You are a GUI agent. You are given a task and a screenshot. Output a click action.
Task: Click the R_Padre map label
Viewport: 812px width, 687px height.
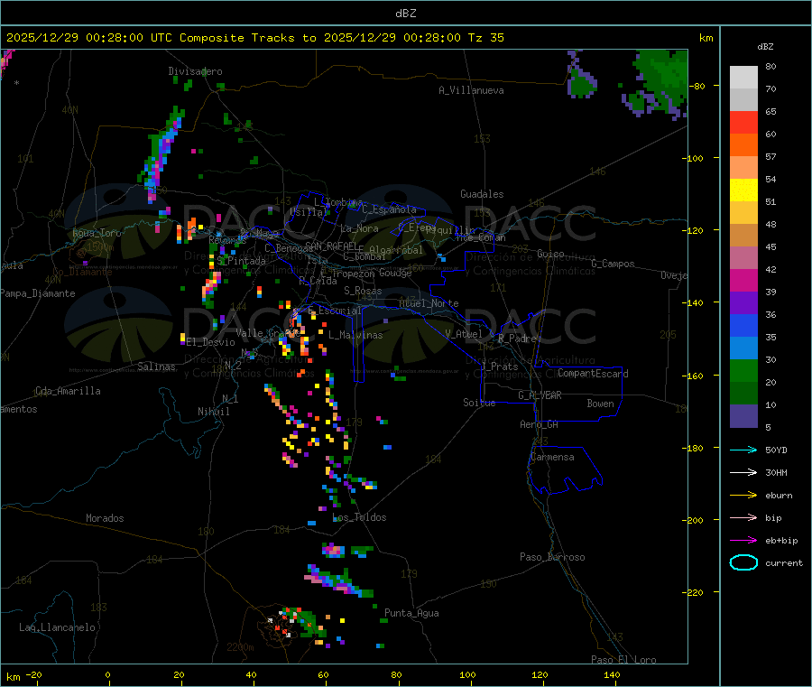[x=517, y=339]
